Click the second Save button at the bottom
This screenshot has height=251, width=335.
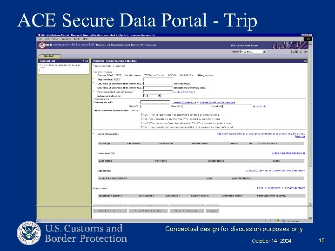[x=148, y=211]
